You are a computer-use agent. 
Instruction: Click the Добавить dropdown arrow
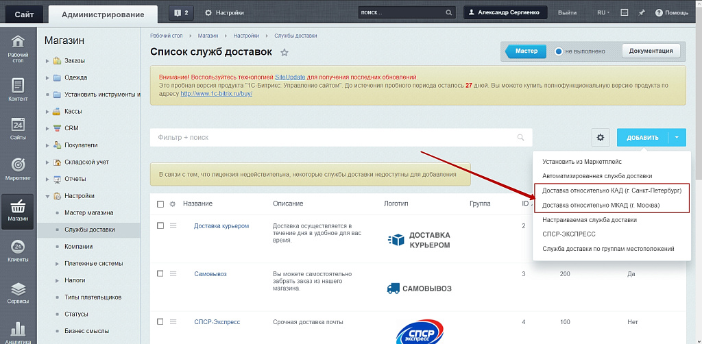(x=676, y=138)
